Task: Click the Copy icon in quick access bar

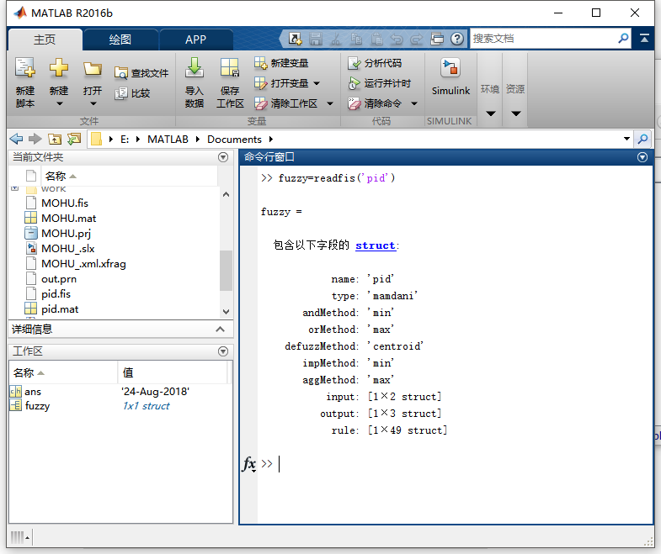Action: [x=356, y=39]
